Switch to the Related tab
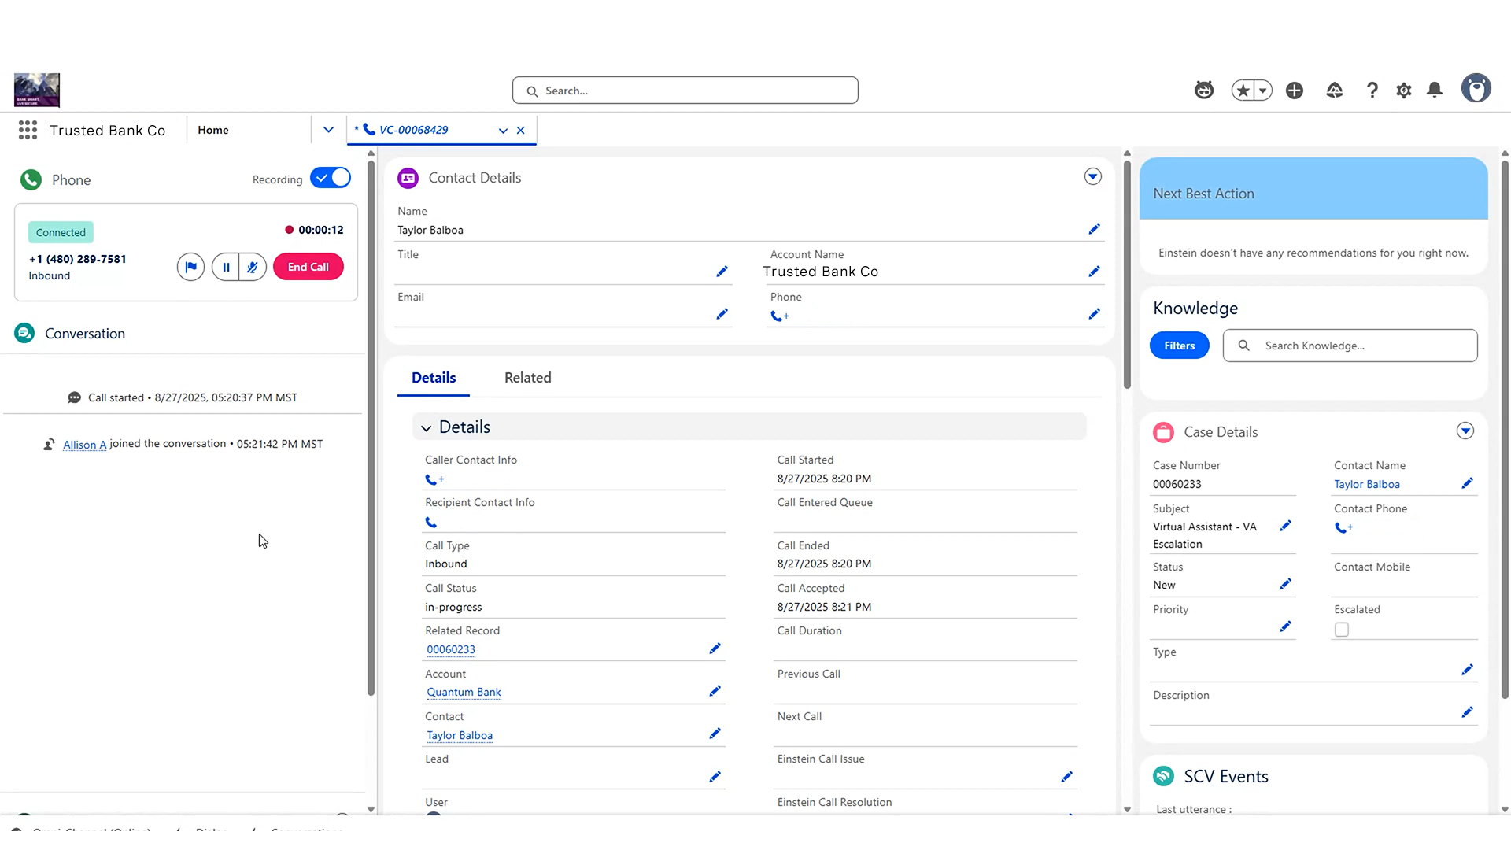The height and width of the screenshot is (850, 1511). [527, 378]
